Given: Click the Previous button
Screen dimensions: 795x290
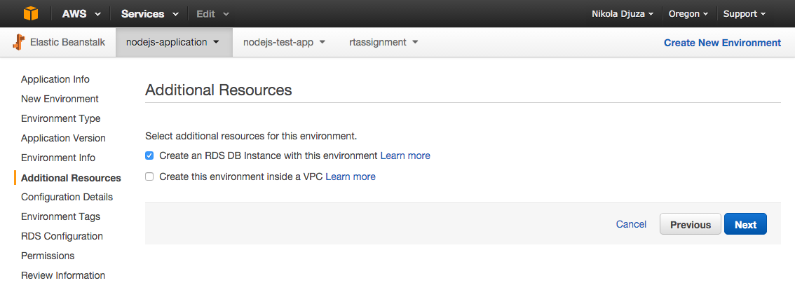Looking at the screenshot, I should (690, 224).
